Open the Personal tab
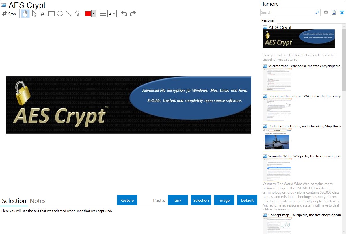The width and height of the screenshot is (346, 234). coord(268,20)
